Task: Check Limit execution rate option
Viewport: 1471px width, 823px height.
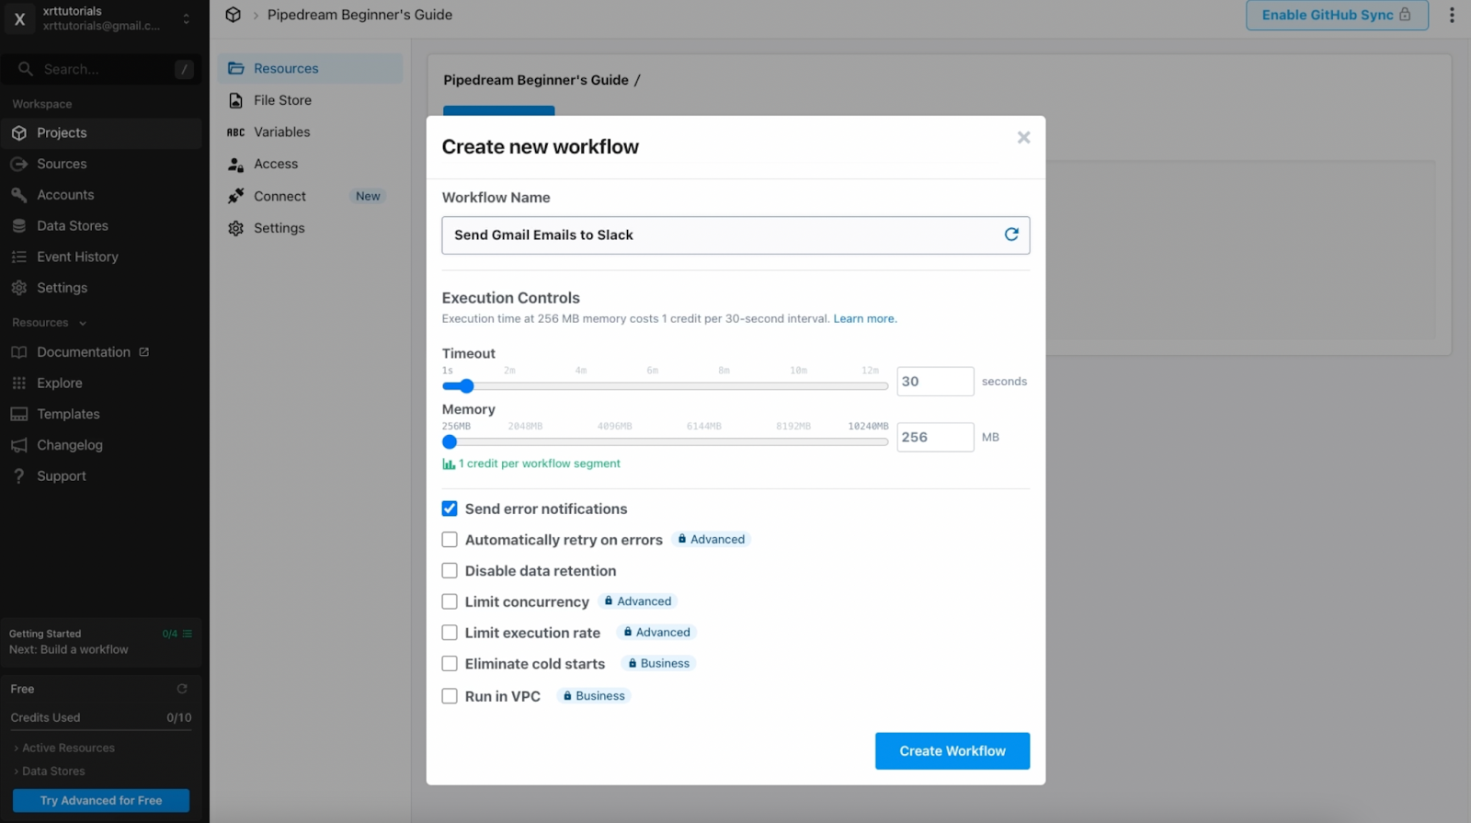Action: pos(450,633)
